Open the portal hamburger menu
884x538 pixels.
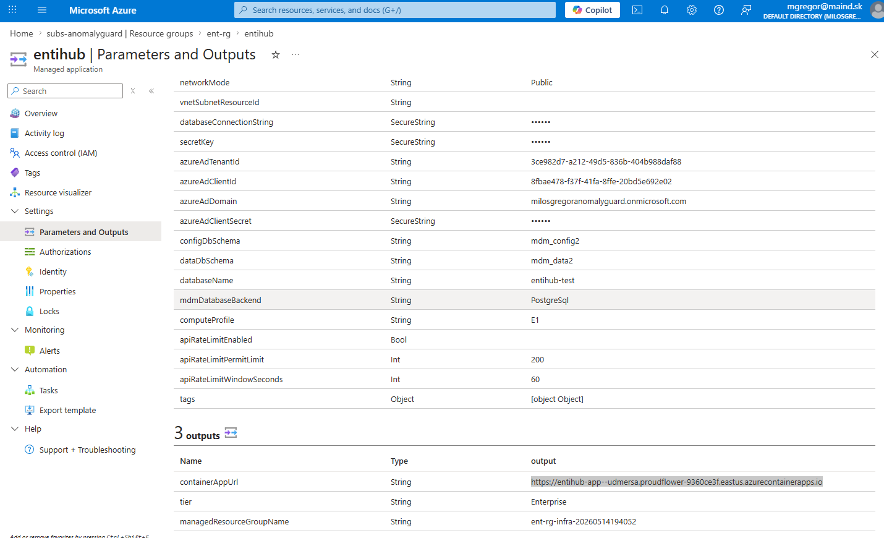42,10
